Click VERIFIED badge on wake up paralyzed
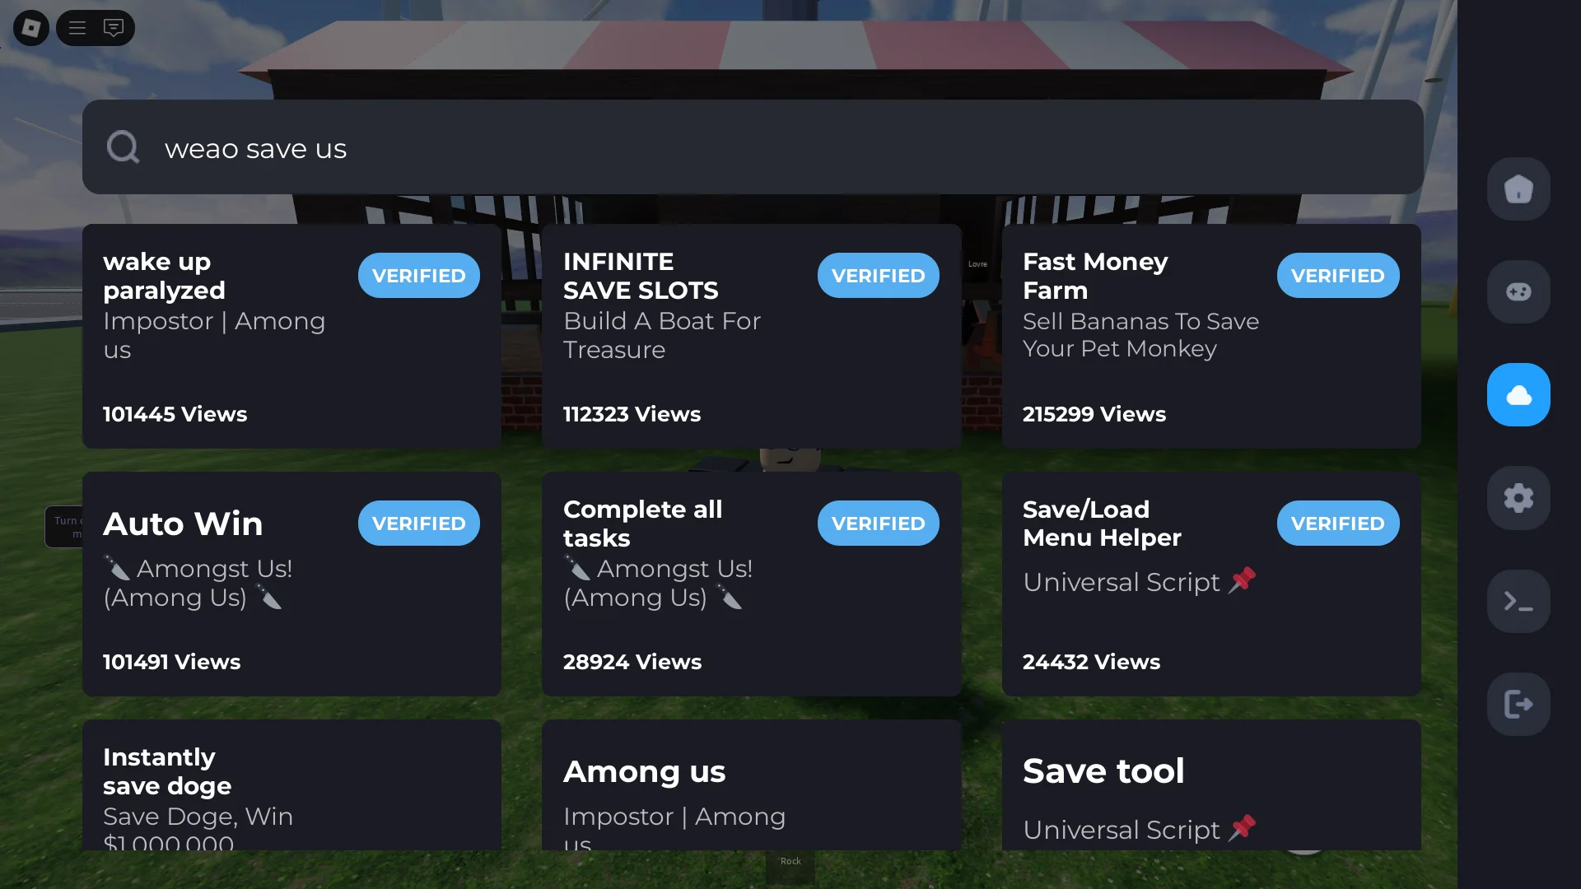The width and height of the screenshot is (1581, 889). (x=418, y=275)
